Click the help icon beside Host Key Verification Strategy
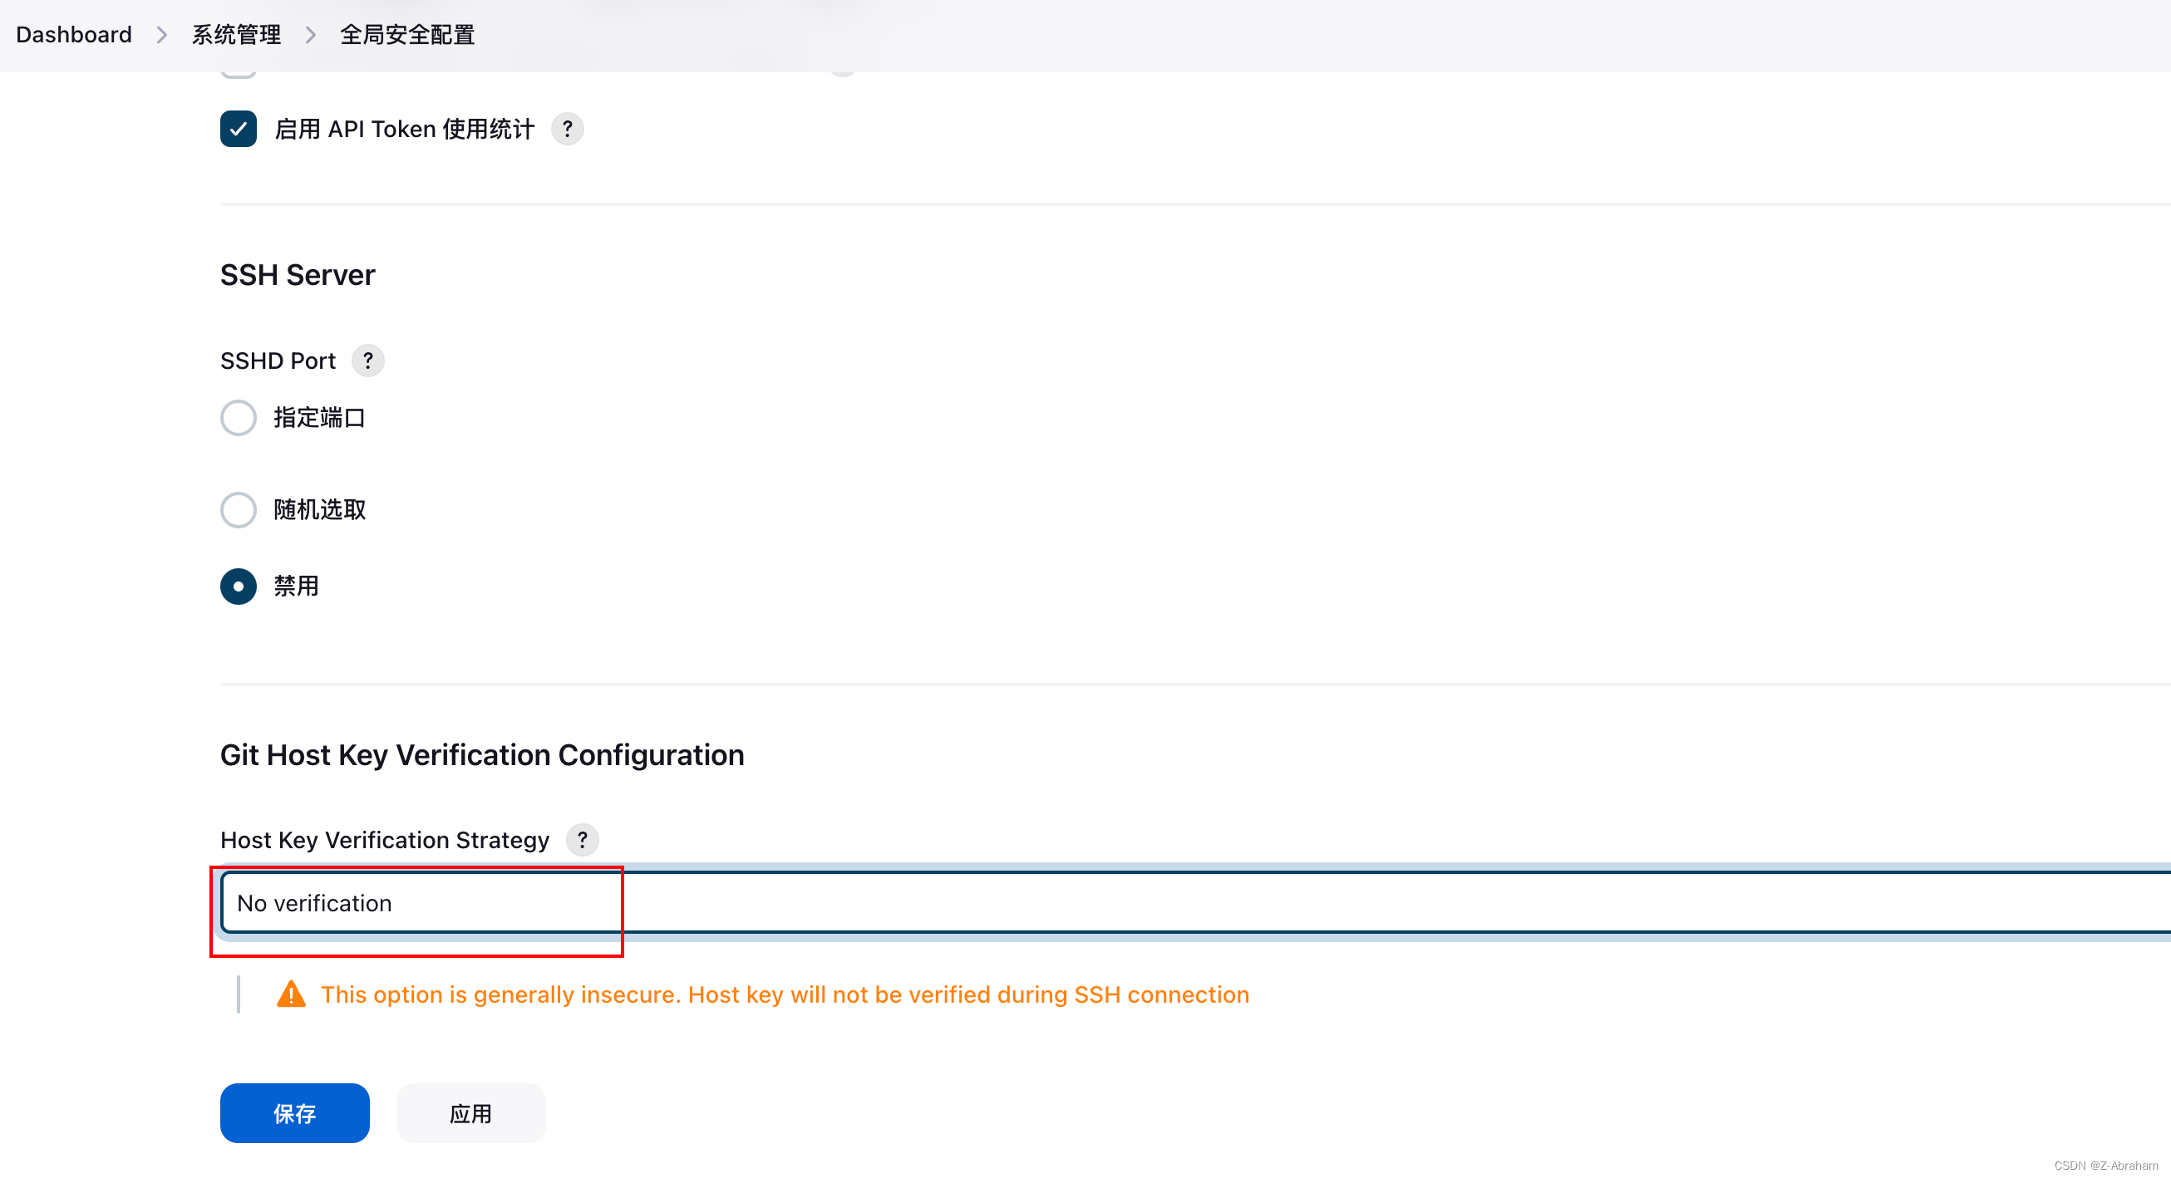Screen dimensions: 2171x1178 click(581, 839)
